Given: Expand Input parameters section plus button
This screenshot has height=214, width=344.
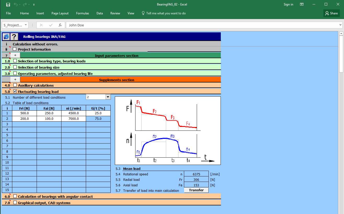Looking at the screenshot, I should (x=15, y=55).
